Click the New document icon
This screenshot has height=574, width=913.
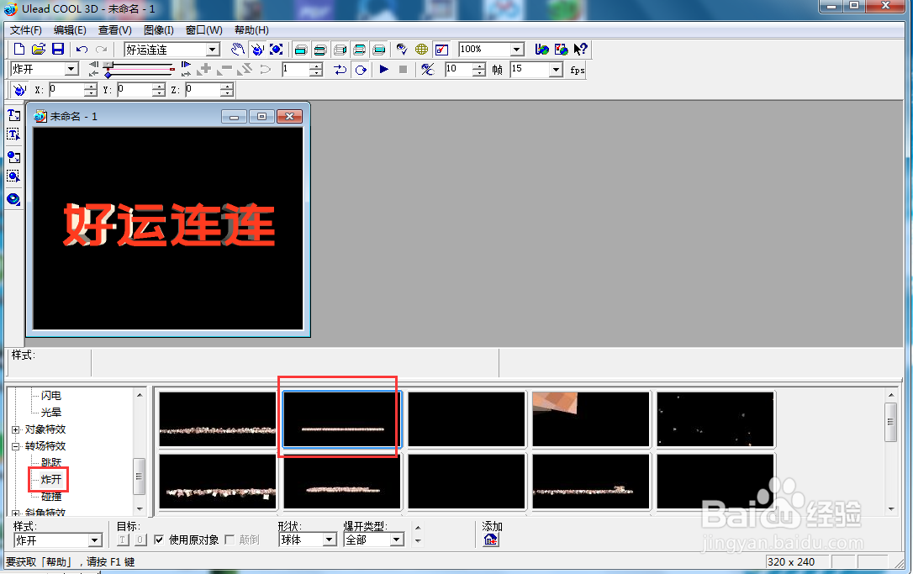point(19,50)
